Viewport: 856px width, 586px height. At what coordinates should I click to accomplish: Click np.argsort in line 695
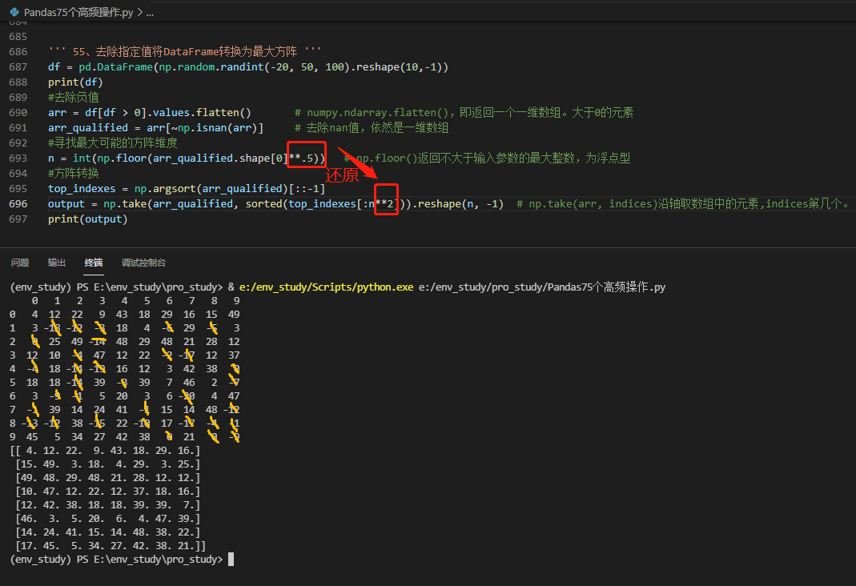click(165, 189)
